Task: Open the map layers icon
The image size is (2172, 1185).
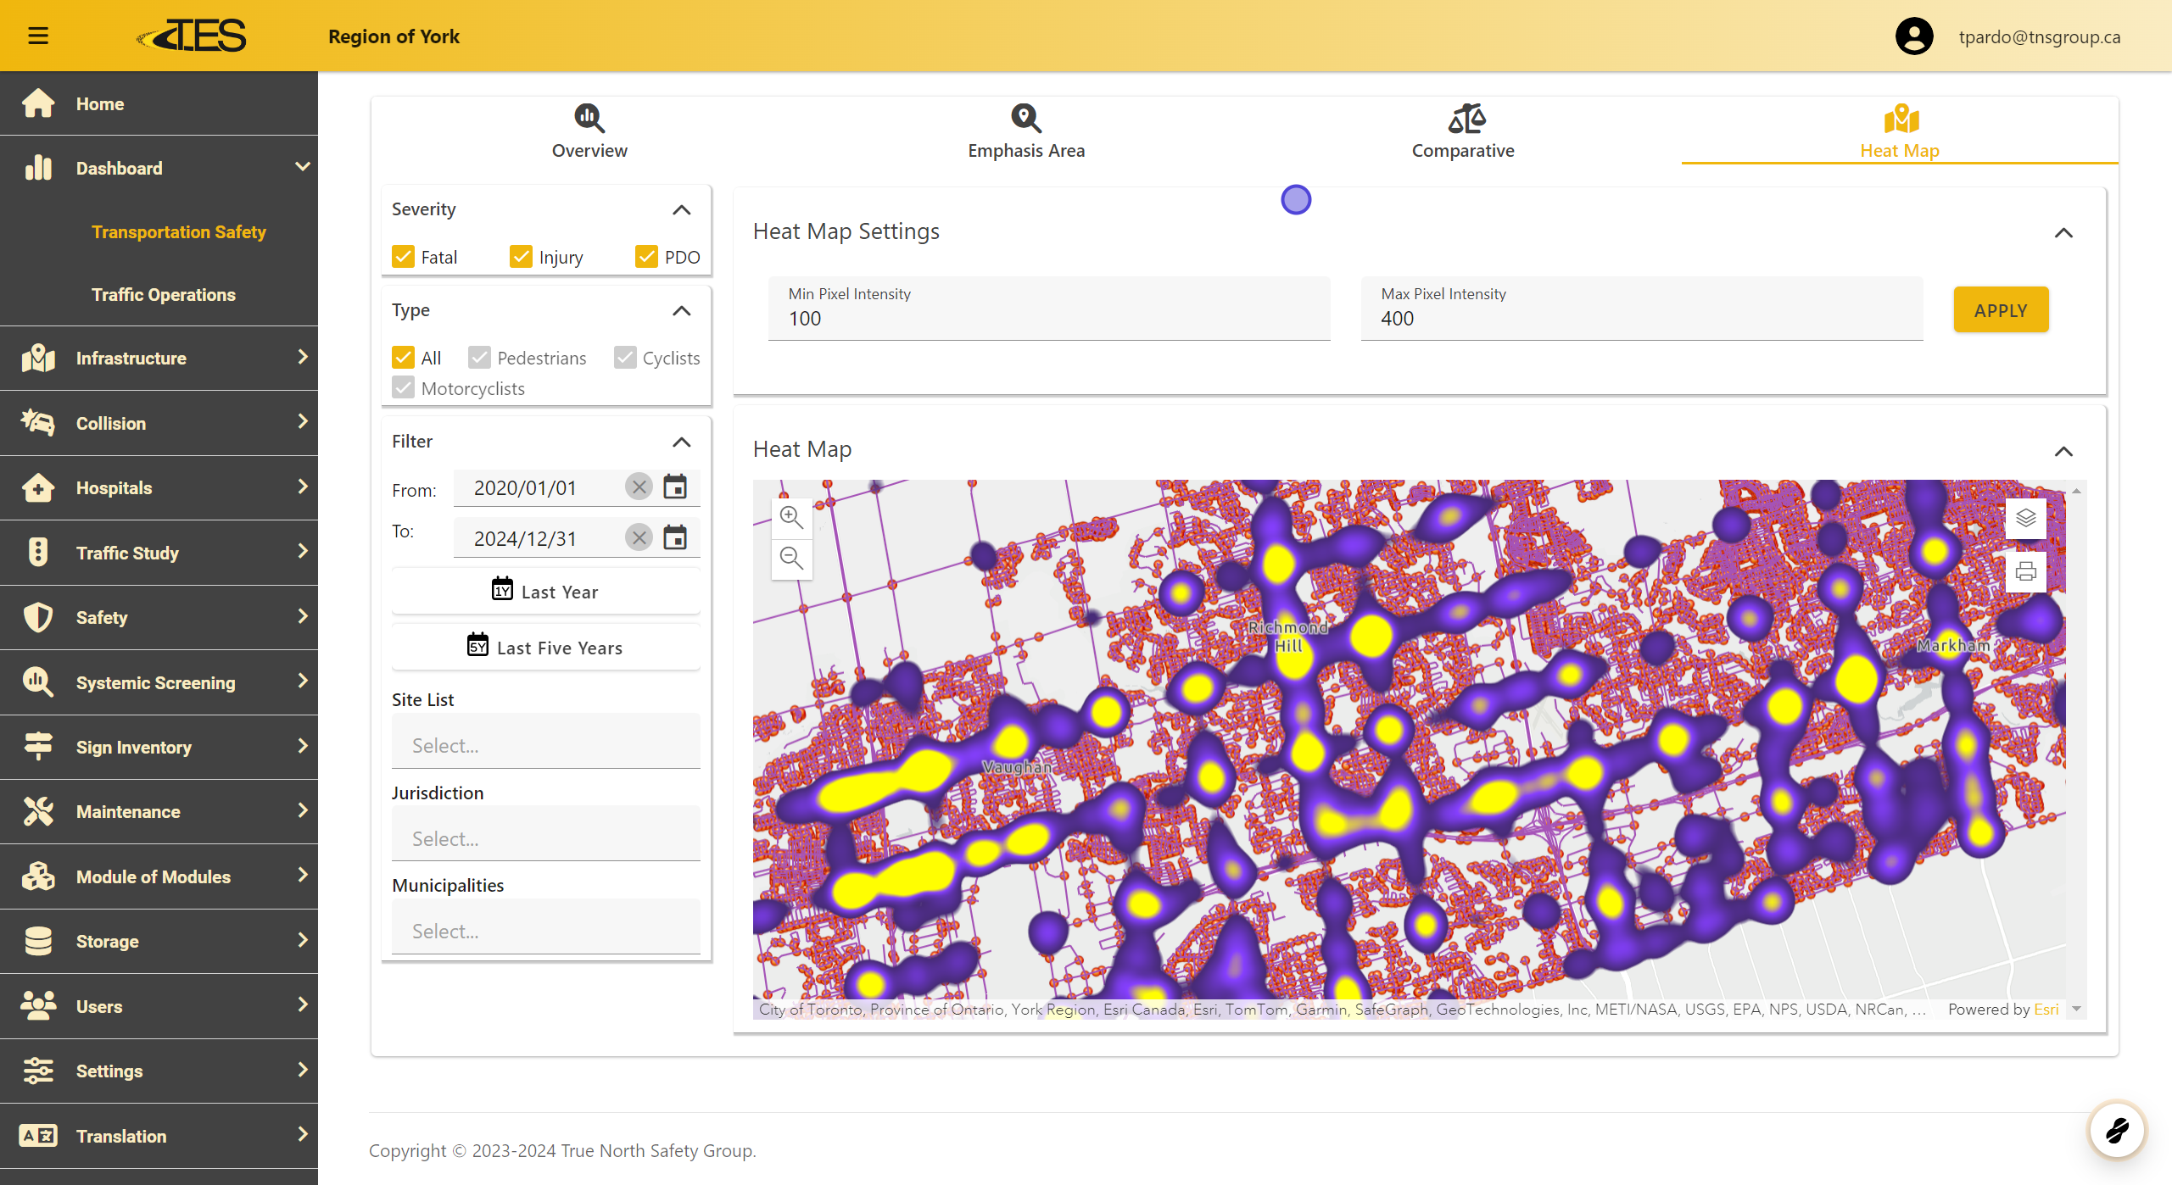Action: [x=2025, y=518]
